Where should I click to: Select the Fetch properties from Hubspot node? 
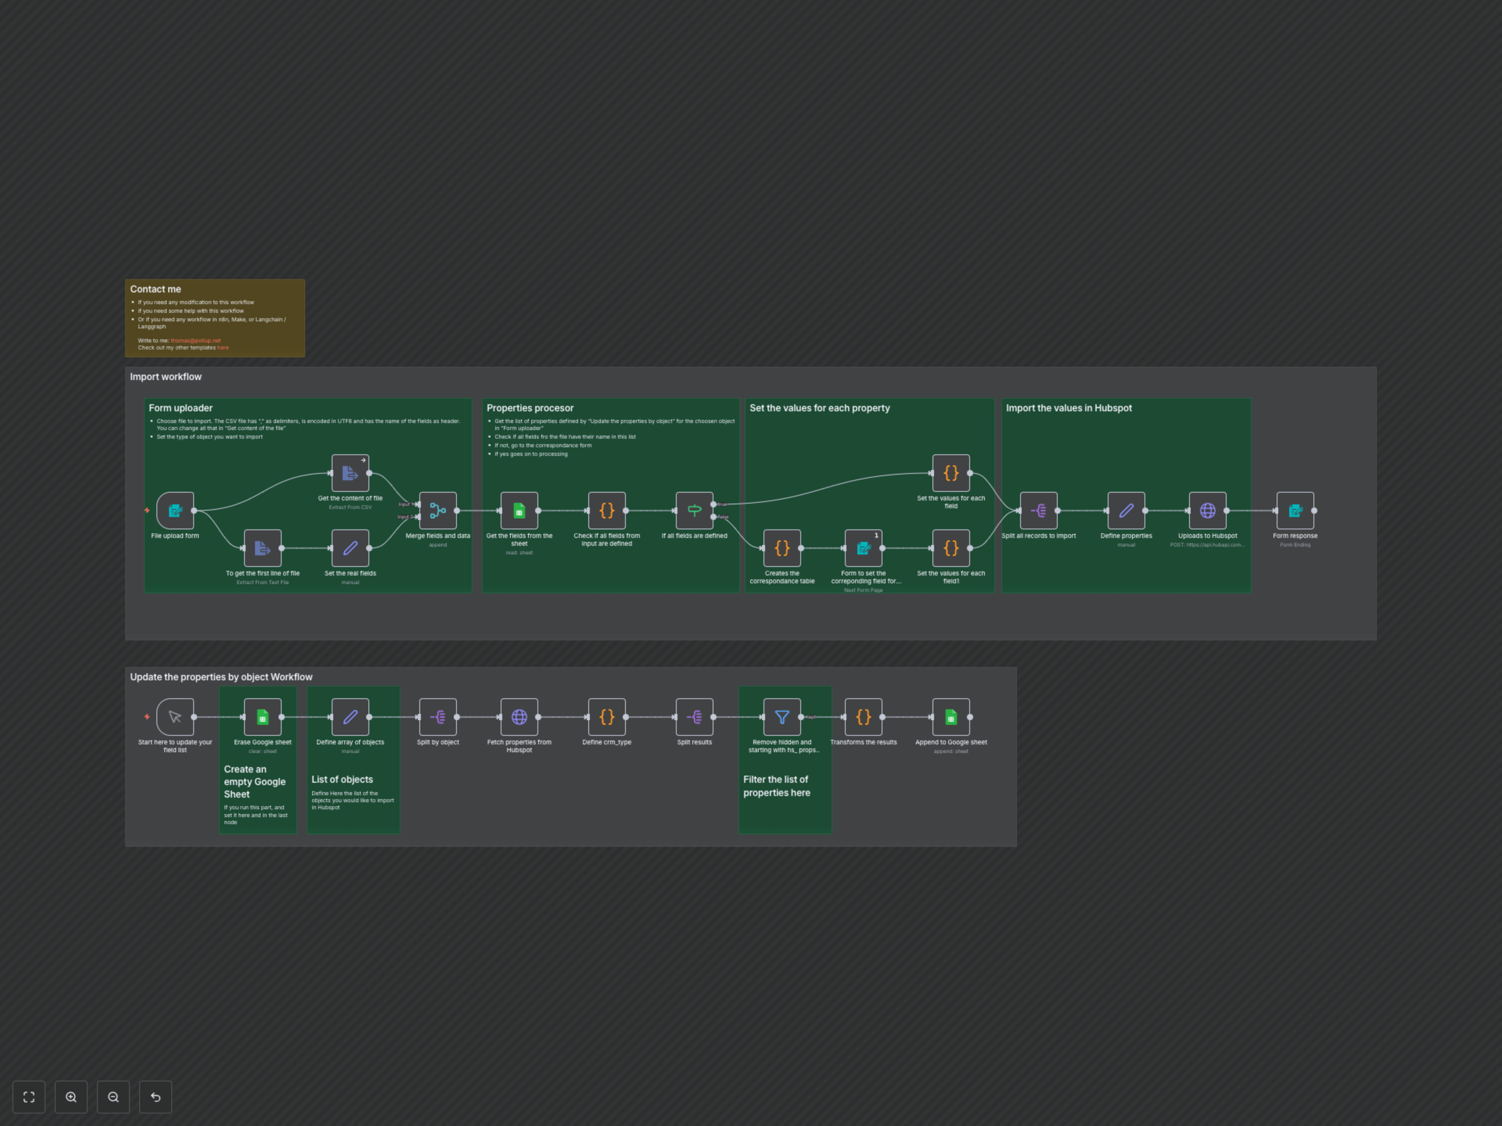519,717
